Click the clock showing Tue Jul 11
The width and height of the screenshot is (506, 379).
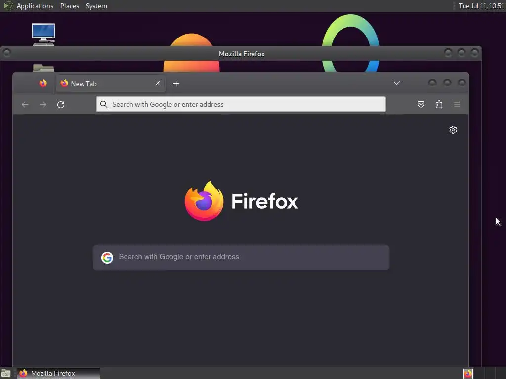coord(481,6)
